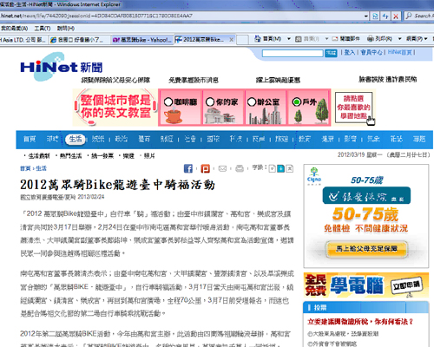Click the print icon in IE toolbar
Screen dimensions: 434x347
pos(371,38)
